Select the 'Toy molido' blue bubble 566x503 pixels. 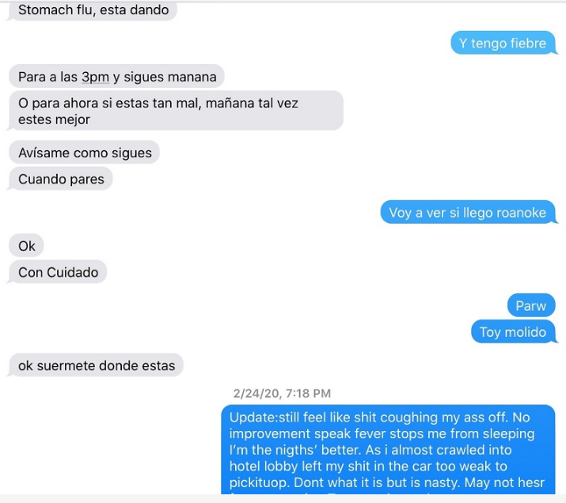click(x=513, y=331)
